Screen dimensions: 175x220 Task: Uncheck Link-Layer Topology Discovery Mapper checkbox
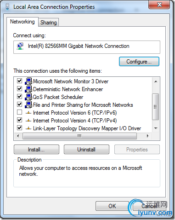point(19,128)
